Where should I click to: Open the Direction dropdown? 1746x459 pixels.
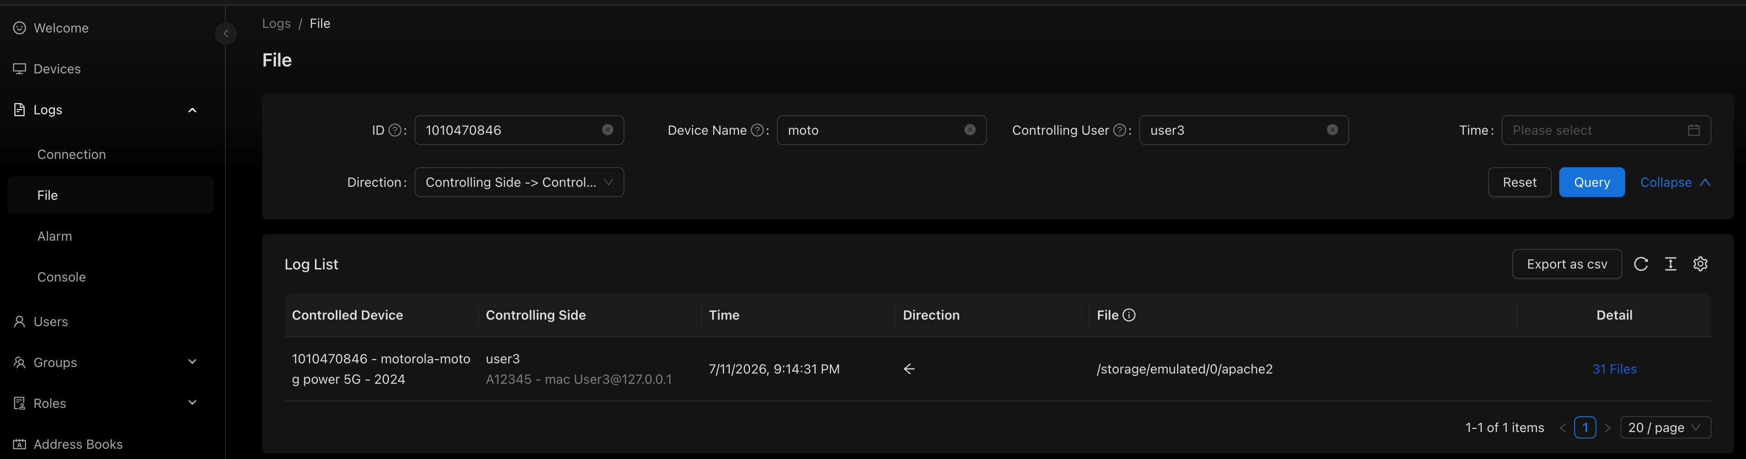point(519,183)
